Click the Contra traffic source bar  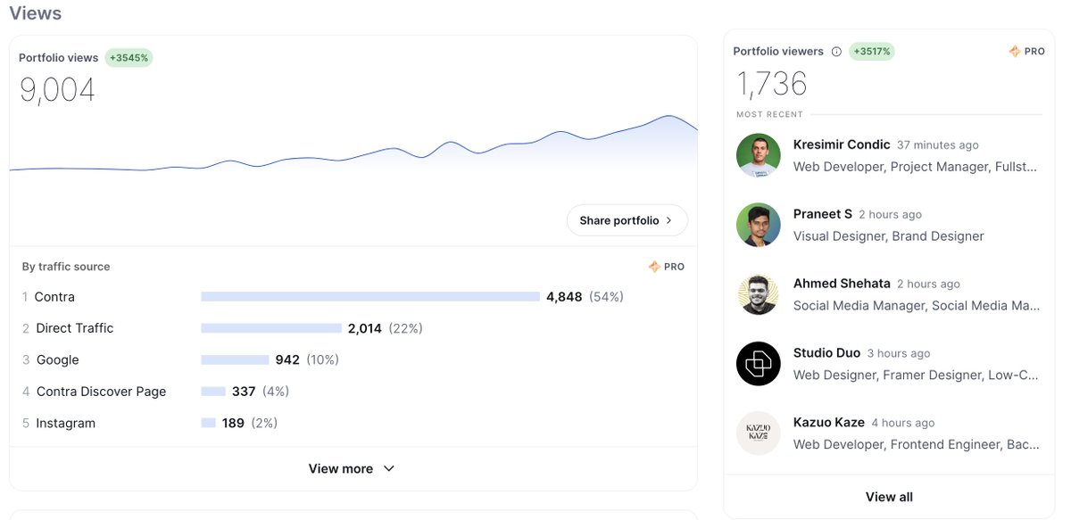[370, 297]
